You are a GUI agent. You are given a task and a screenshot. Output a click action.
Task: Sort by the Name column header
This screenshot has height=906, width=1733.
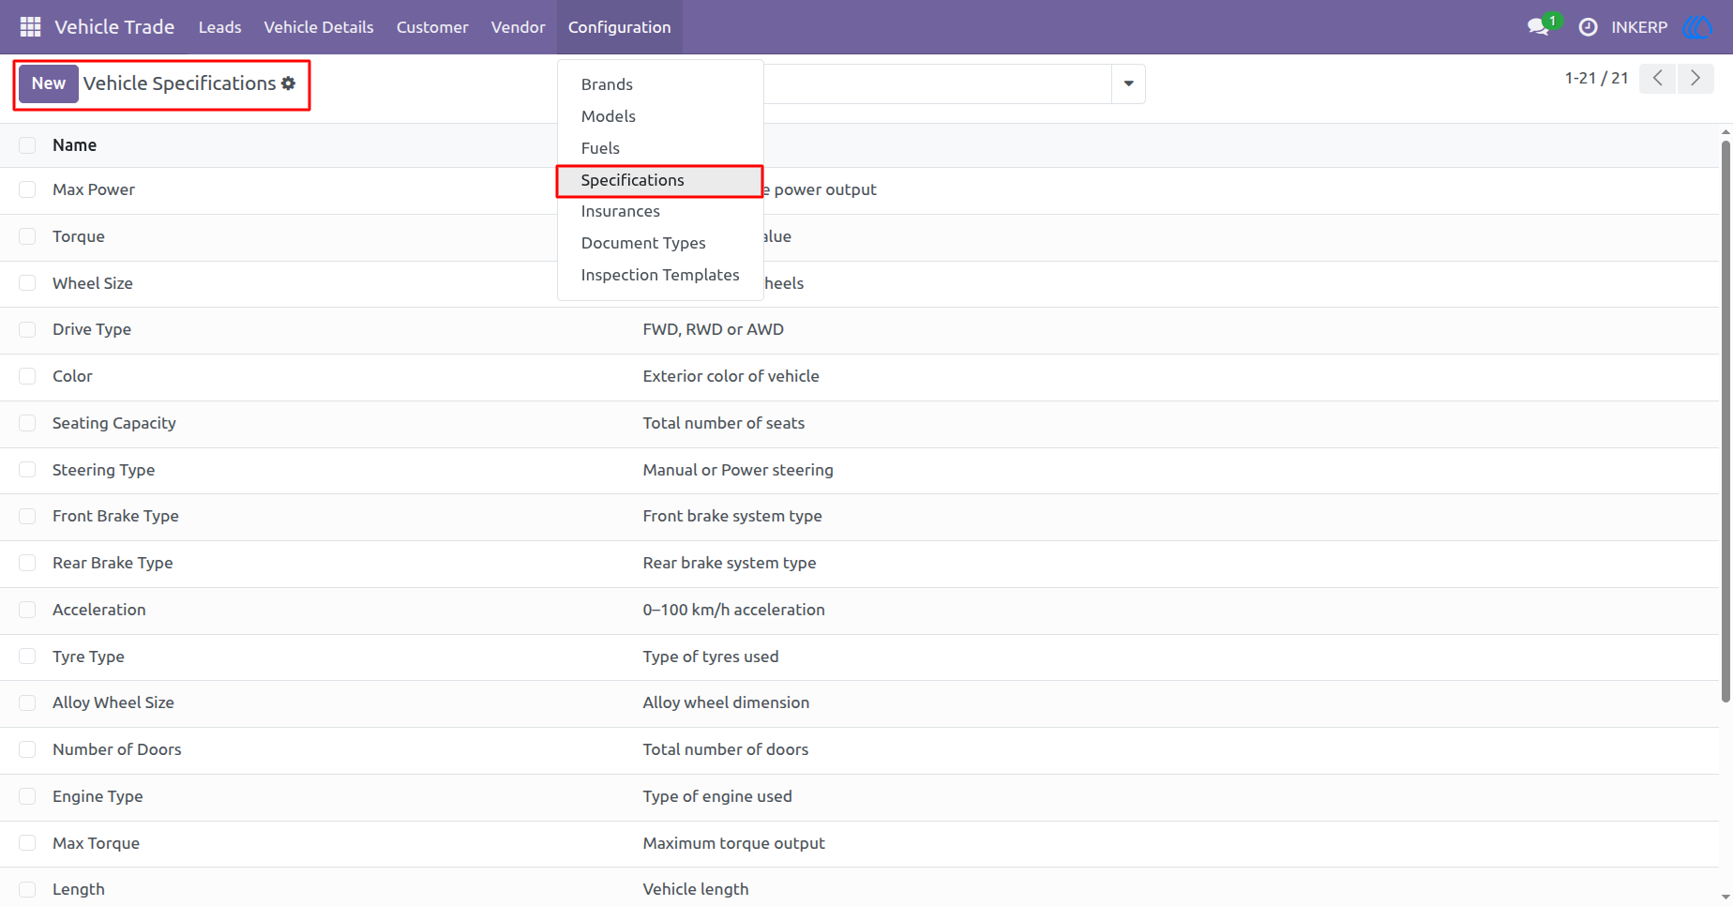click(74, 145)
